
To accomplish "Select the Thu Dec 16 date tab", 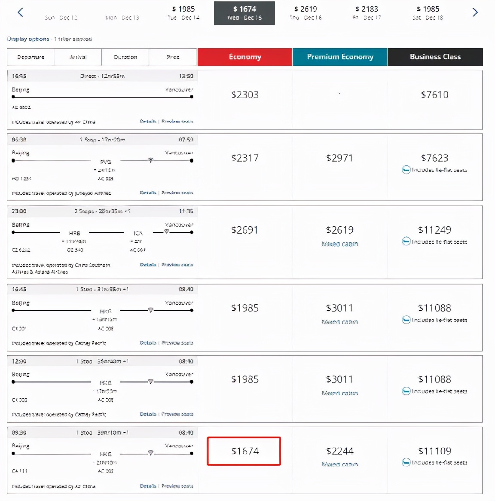I will tap(306, 13).
